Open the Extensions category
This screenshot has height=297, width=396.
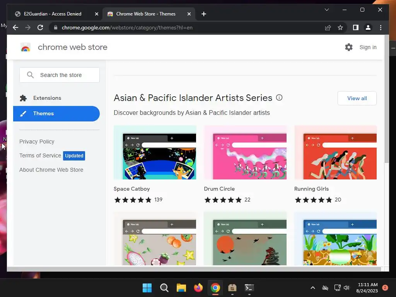pyautogui.click(x=47, y=98)
